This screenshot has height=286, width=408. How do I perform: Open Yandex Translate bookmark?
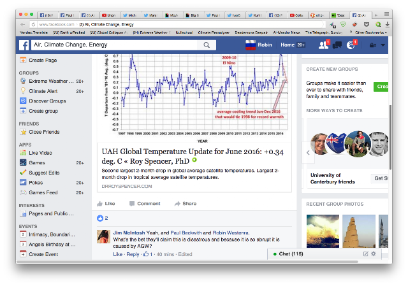pos(34,32)
